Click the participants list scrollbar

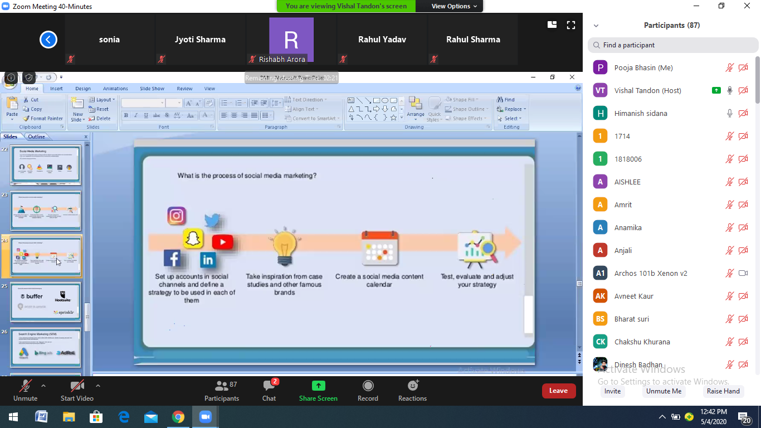pyautogui.click(x=757, y=79)
